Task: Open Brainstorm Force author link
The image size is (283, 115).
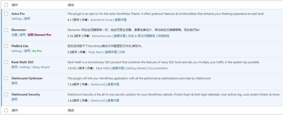Action: tap(101, 20)
